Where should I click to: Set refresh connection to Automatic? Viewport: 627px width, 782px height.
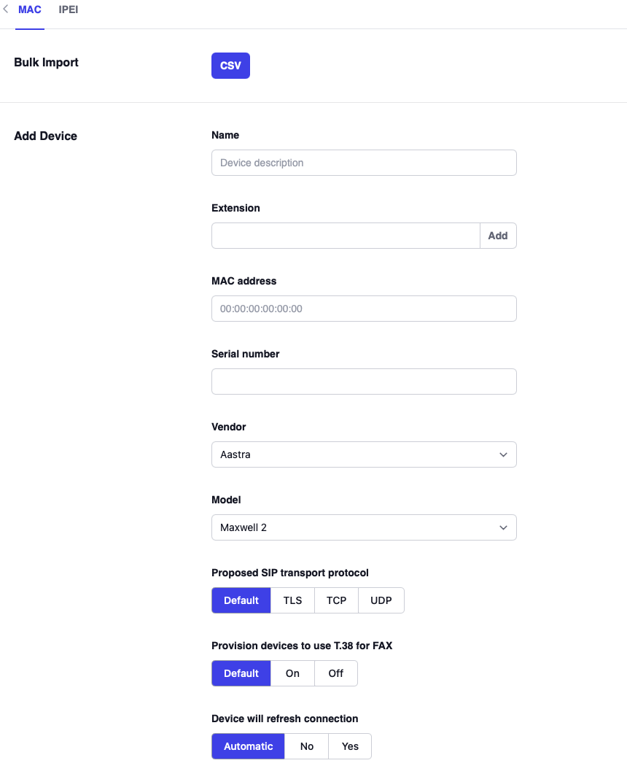point(248,746)
